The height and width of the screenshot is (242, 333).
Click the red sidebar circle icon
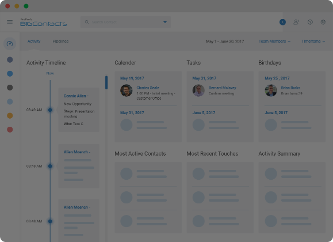pos(10,130)
